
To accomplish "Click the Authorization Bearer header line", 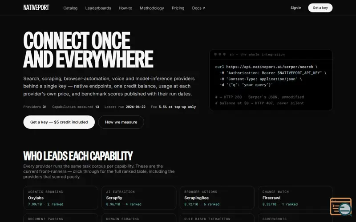I will pyautogui.click(x=273, y=73).
